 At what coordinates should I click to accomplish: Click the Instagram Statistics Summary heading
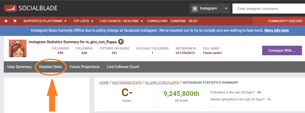point(73,42)
